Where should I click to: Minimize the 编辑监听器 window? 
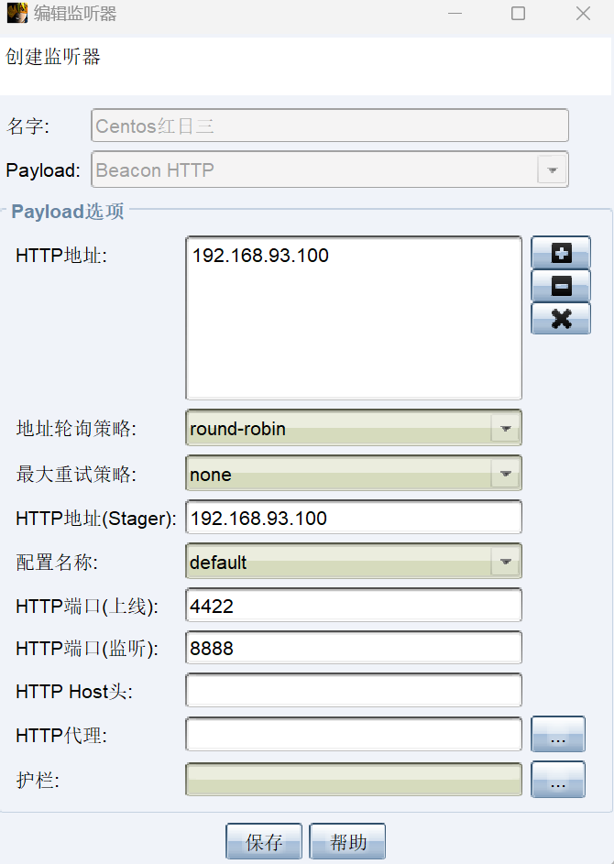tap(453, 14)
